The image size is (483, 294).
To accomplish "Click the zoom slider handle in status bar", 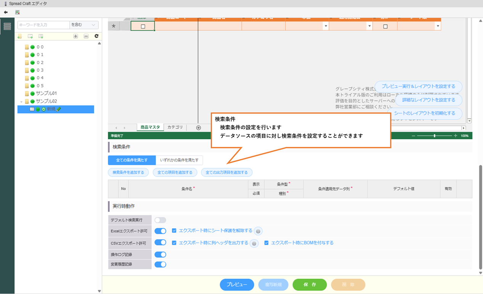I will coord(434,136).
